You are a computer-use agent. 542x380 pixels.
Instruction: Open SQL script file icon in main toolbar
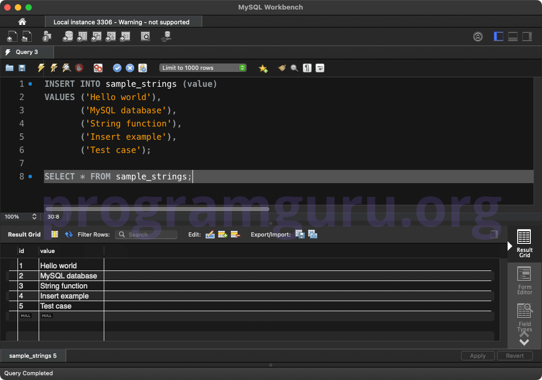[x=26, y=37]
